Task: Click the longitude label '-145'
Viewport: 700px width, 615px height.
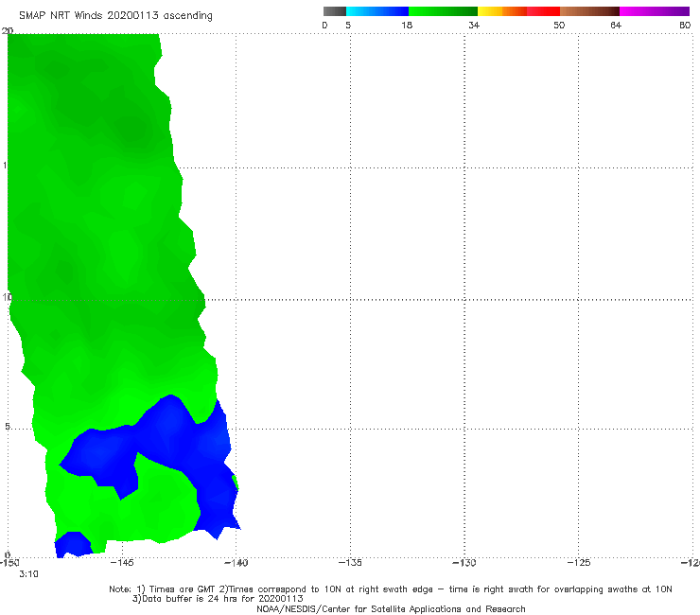Action: (x=122, y=562)
